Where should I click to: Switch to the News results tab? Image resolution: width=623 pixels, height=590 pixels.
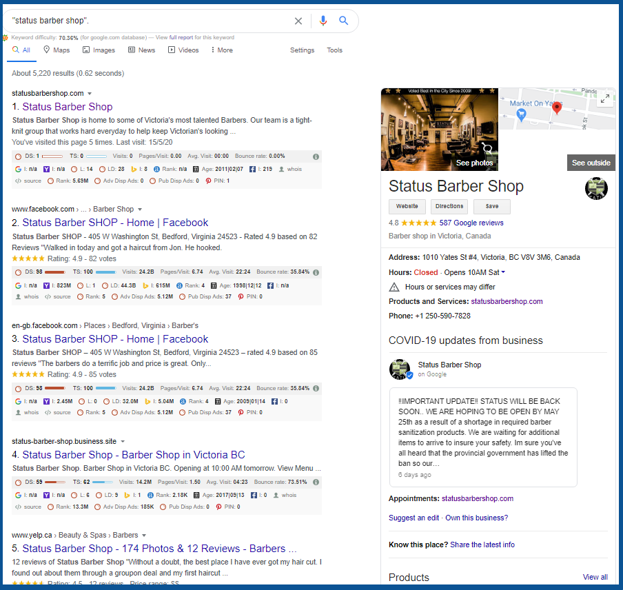pyautogui.click(x=141, y=50)
